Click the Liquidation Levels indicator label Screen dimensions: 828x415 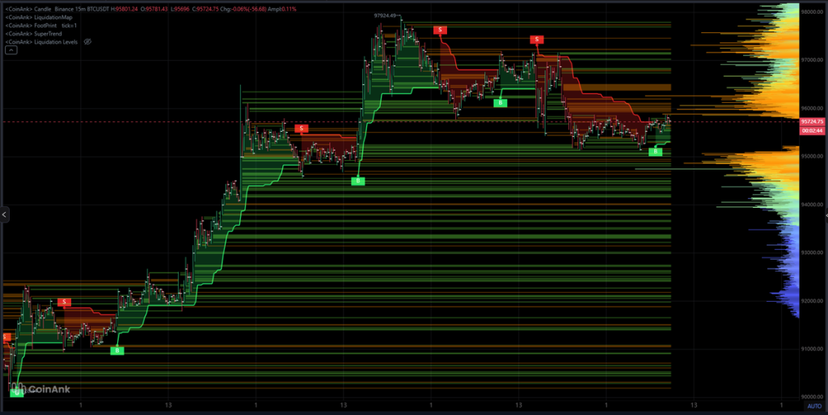tap(42, 41)
